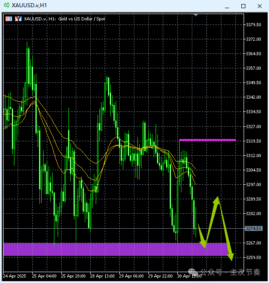Open the one-click trading panel icon
The image size is (269, 283).
pos(9,19)
